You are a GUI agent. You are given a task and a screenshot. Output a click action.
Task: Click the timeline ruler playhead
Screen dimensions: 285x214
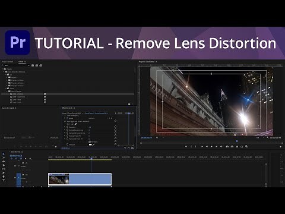pos(91,159)
